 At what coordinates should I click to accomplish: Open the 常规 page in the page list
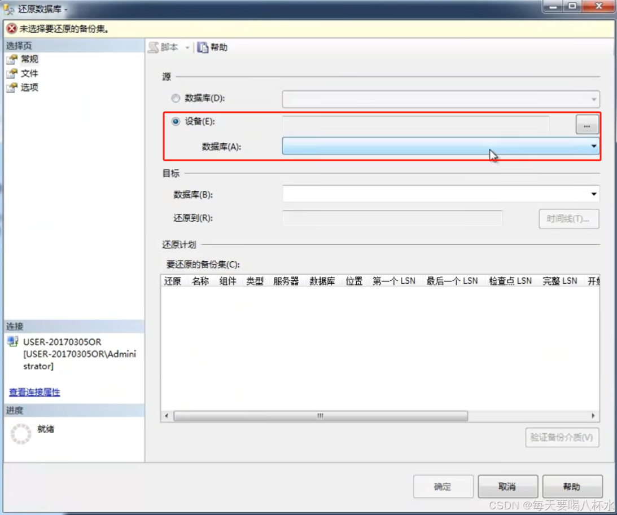click(29, 59)
